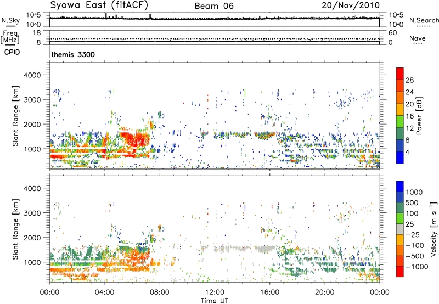439x304 pixels.
Task: Click the 'CPID' row label
Action: coord(12,52)
